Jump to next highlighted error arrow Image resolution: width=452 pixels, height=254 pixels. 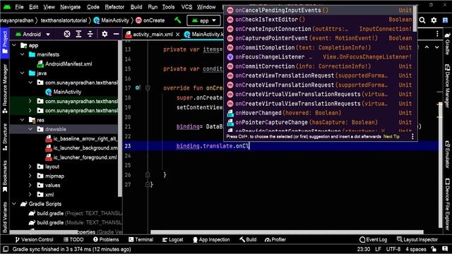[x=437, y=47]
